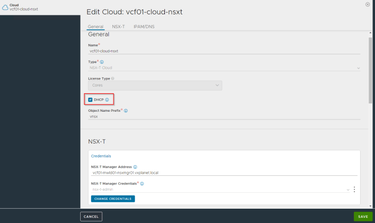
Task: Open the License Type Cores dropdown
Action: 155,85
